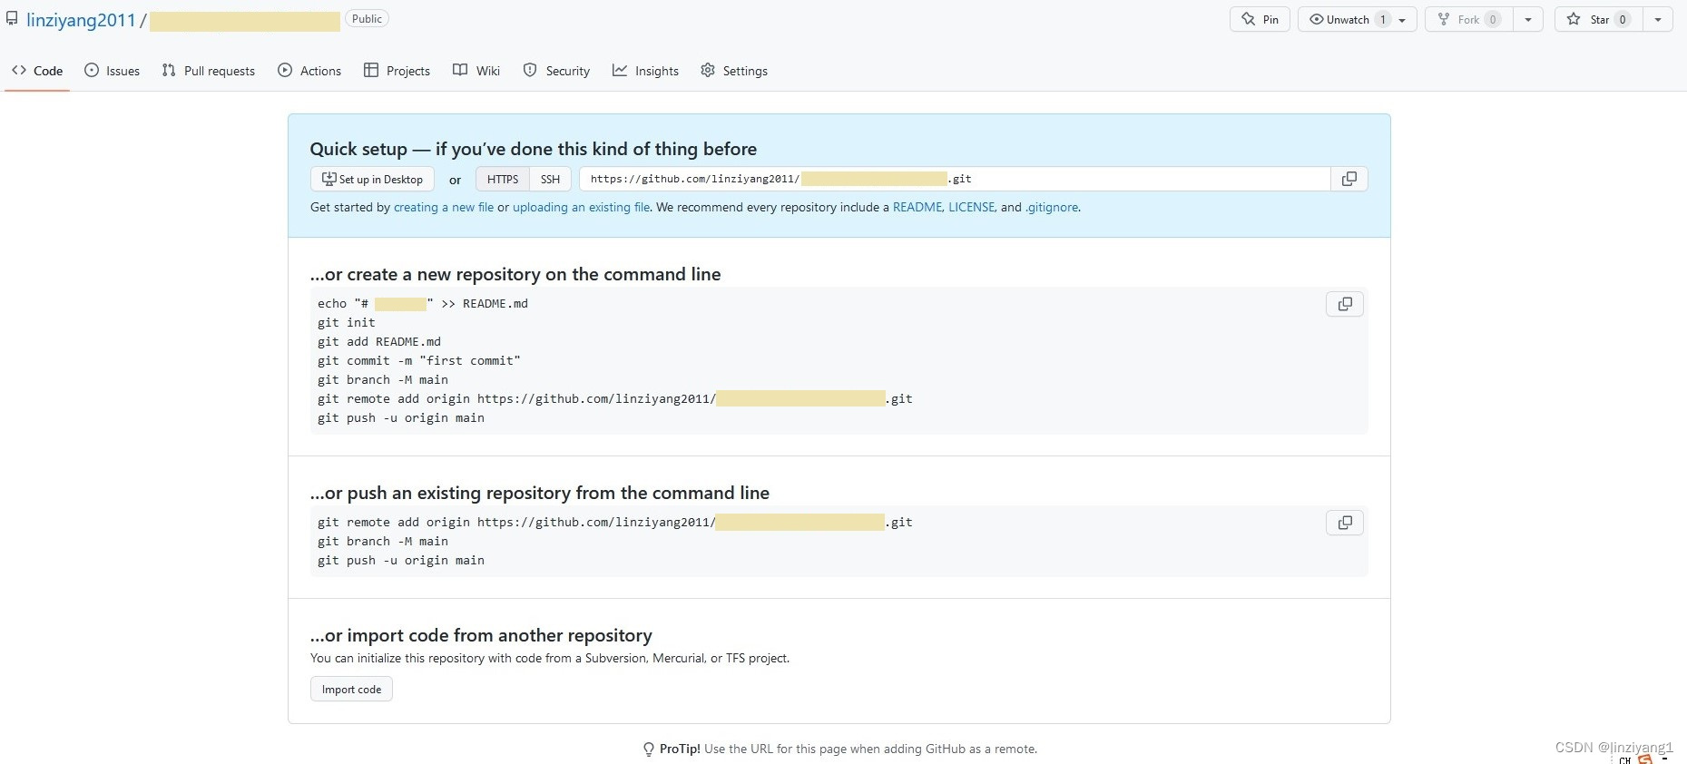Screen dimensions: 1687x764
Task: Open the Pull requests tab
Action: pos(208,71)
